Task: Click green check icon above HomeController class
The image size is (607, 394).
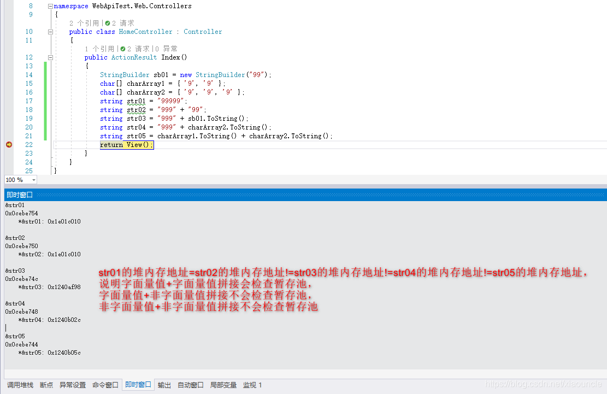Action: click(x=107, y=23)
